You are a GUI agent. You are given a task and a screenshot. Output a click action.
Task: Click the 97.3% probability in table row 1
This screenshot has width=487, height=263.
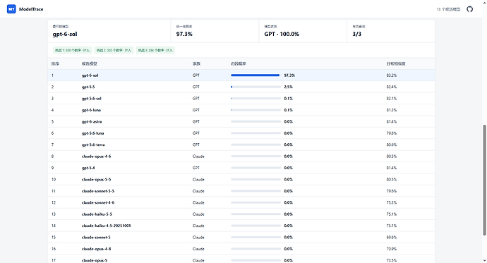click(x=289, y=75)
